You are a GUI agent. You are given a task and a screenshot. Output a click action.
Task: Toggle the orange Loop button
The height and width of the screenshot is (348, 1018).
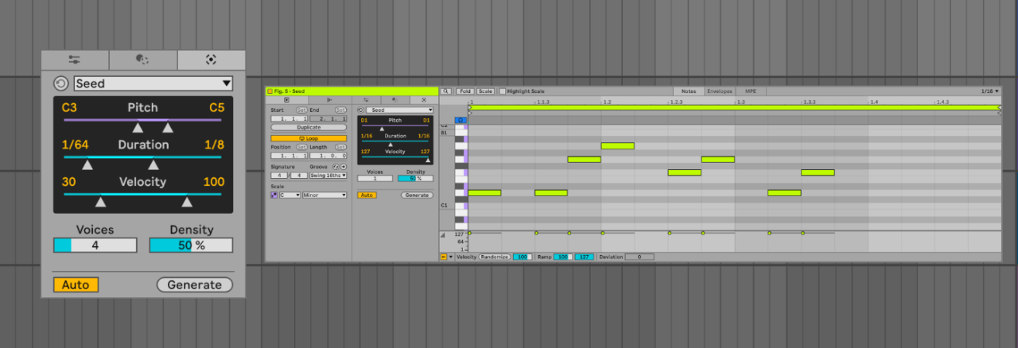coord(308,138)
